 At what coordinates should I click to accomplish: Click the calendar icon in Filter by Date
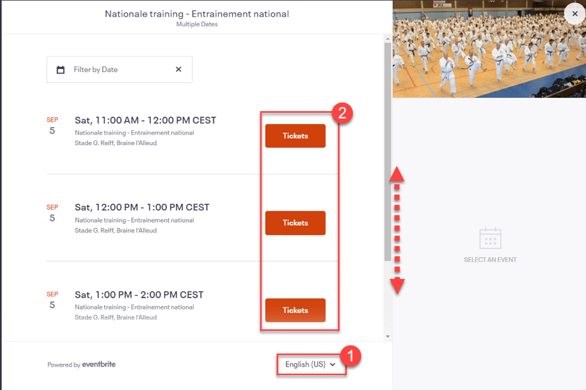pos(60,70)
